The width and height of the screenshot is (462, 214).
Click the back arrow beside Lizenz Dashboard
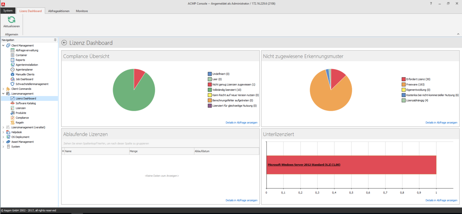64,43
